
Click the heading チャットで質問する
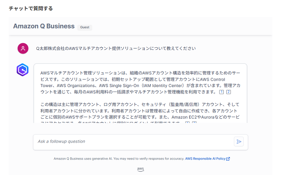31,8
